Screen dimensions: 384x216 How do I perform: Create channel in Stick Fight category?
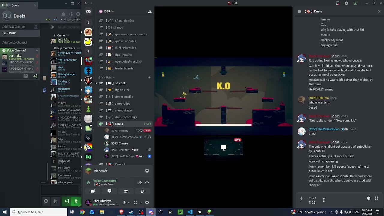[x=149, y=77]
